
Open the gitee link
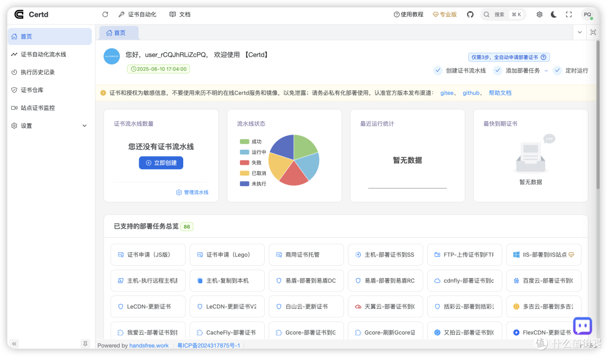click(x=447, y=93)
